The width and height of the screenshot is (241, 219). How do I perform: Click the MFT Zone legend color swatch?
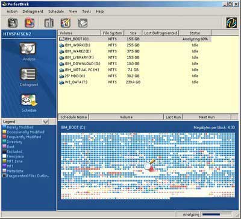(4, 161)
